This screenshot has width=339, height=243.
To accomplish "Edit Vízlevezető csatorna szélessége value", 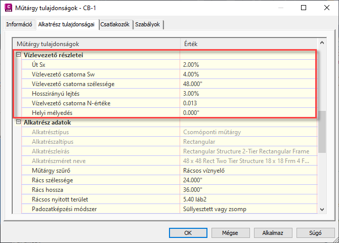I will pyautogui.click(x=248, y=84).
